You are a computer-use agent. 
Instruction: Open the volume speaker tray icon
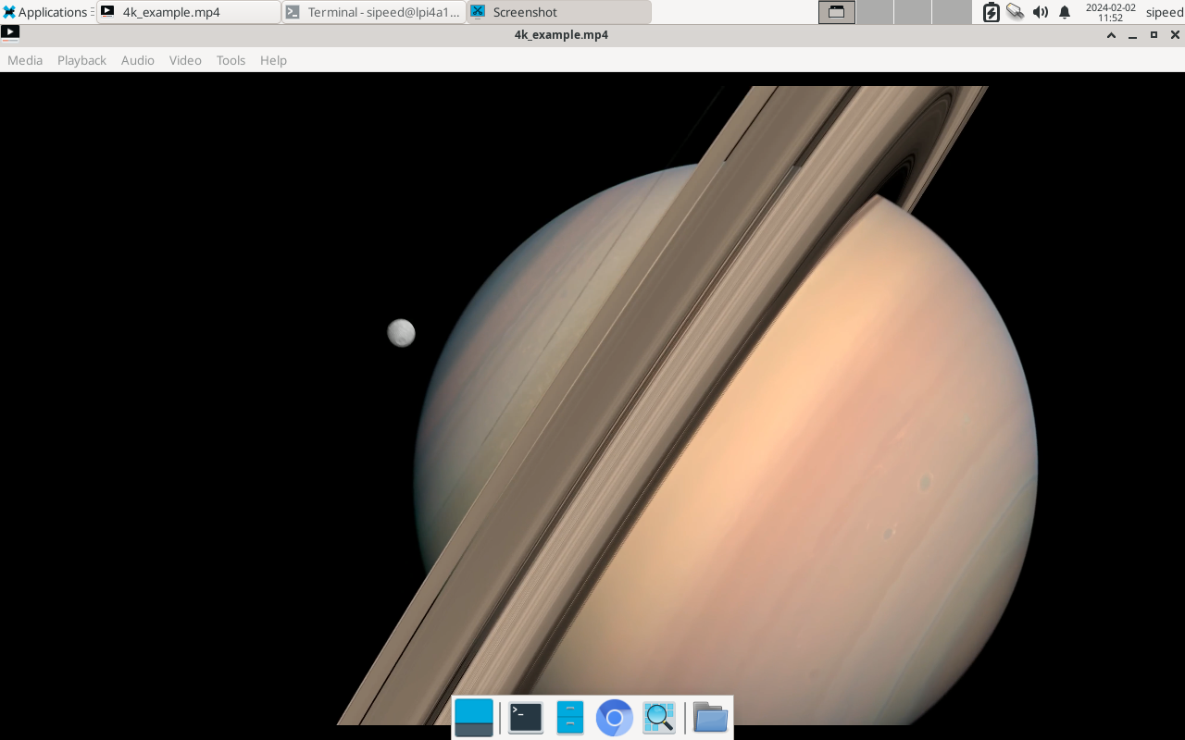pyautogui.click(x=1041, y=12)
